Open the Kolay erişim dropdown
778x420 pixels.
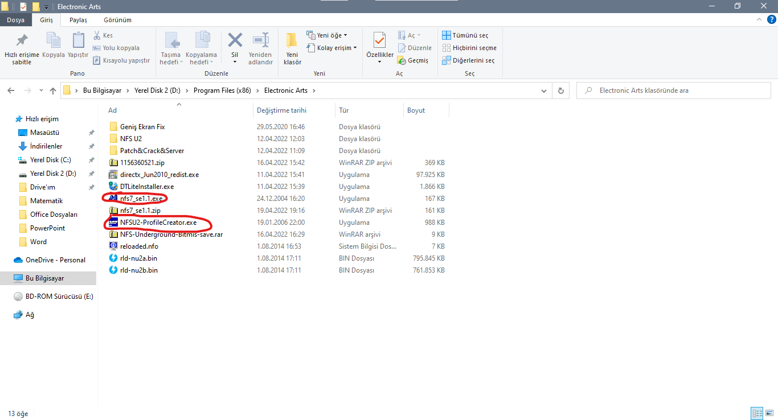331,48
